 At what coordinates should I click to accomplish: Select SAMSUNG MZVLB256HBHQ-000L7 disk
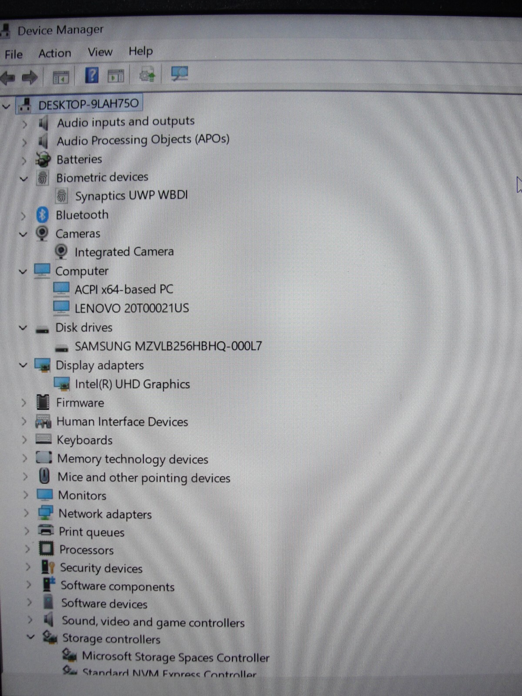pos(168,346)
